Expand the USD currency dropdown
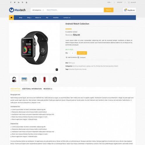Image resolution: width=145 pixels, height=145 pixels. point(109,2)
